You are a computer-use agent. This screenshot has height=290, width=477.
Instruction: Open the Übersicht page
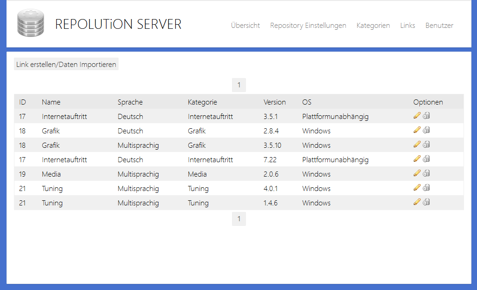coord(245,26)
